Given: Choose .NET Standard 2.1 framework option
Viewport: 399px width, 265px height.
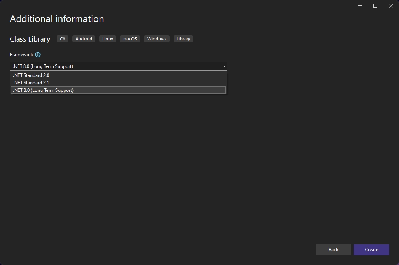Looking at the screenshot, I should [31, 83].
